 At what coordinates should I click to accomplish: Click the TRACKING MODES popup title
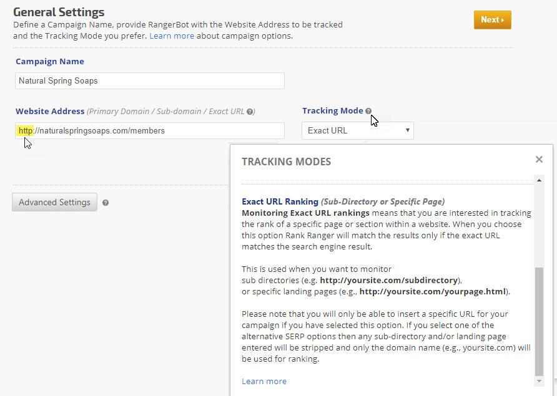pyautogui.click(x=286, y=162)
